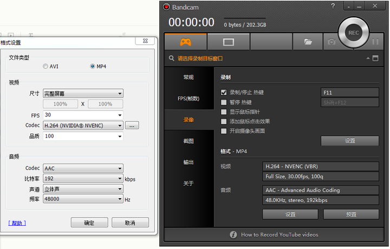Click the H.264 - NVENC (VBR) info box
The image size is (390, 249).
[x=321, y=166]
